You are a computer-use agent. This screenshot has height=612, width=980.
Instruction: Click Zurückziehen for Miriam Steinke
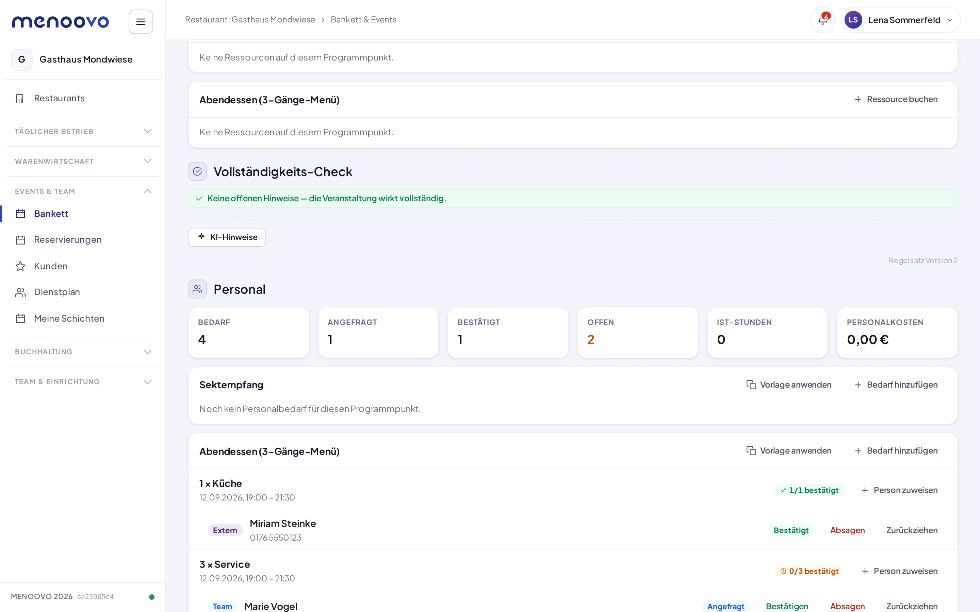click(x=912, y=530)
